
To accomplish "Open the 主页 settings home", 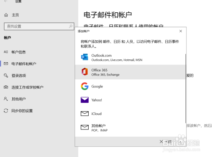I will (15, 15).
